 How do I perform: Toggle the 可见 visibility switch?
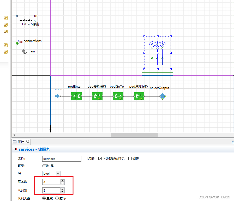pyautogui.click(x=45, y=166)
